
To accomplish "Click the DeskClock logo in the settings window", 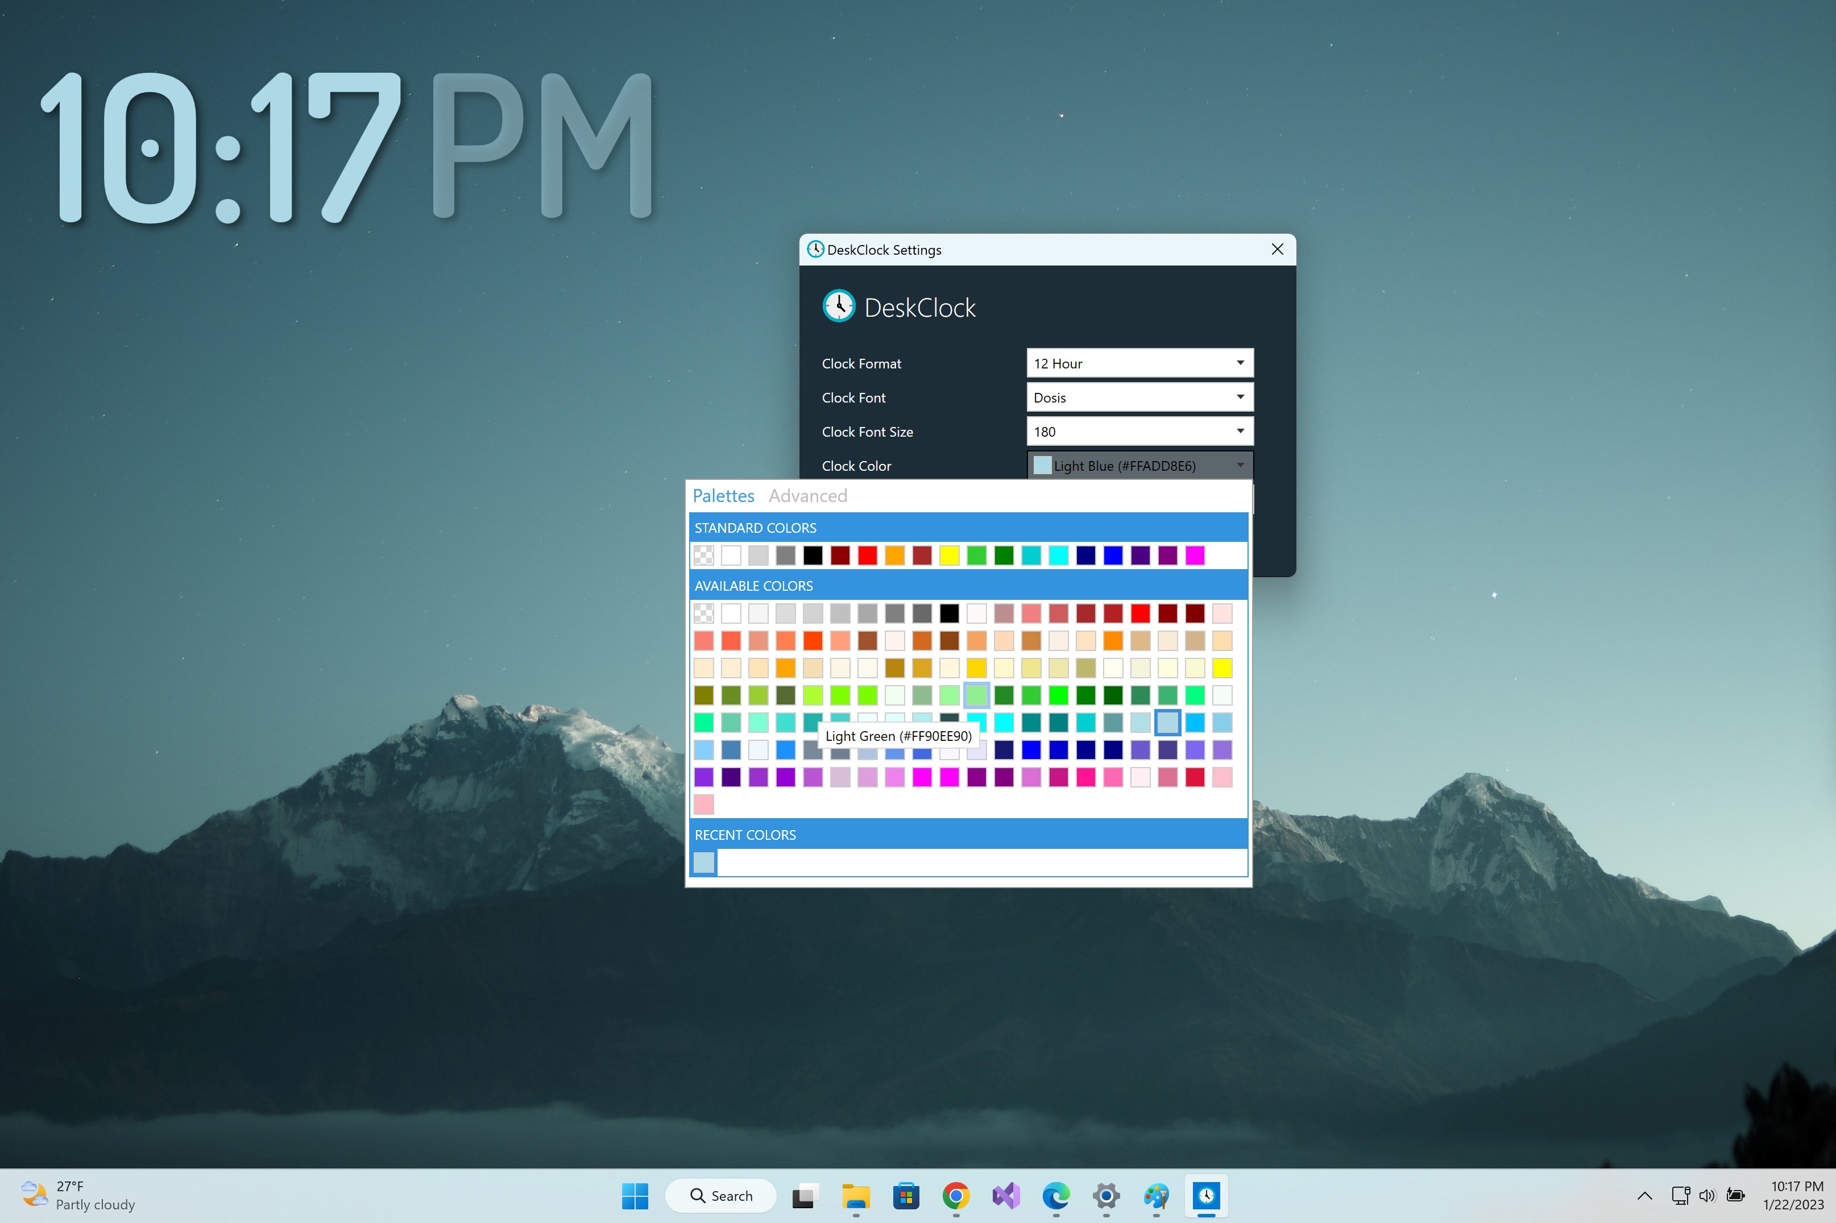I will 839,306.
